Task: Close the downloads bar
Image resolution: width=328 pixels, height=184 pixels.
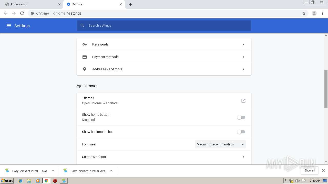Action: point(323,170)
